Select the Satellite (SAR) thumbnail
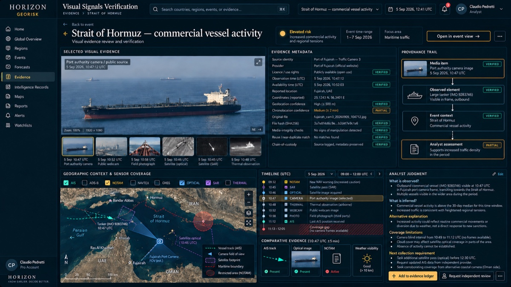This screenshot has height=287, width=511. (212, 146)
